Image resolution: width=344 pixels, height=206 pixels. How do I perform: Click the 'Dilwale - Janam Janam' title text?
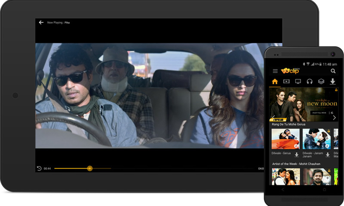click(313, 155)
